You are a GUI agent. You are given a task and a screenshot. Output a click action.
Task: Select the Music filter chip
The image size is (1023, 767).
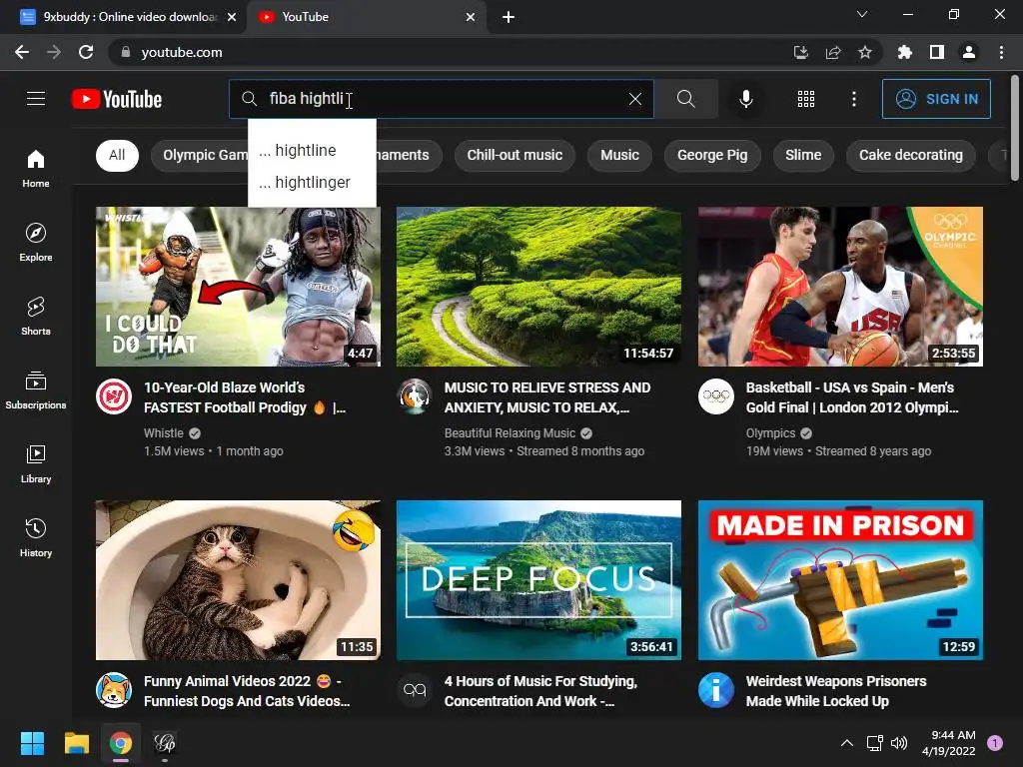(619, 155)
